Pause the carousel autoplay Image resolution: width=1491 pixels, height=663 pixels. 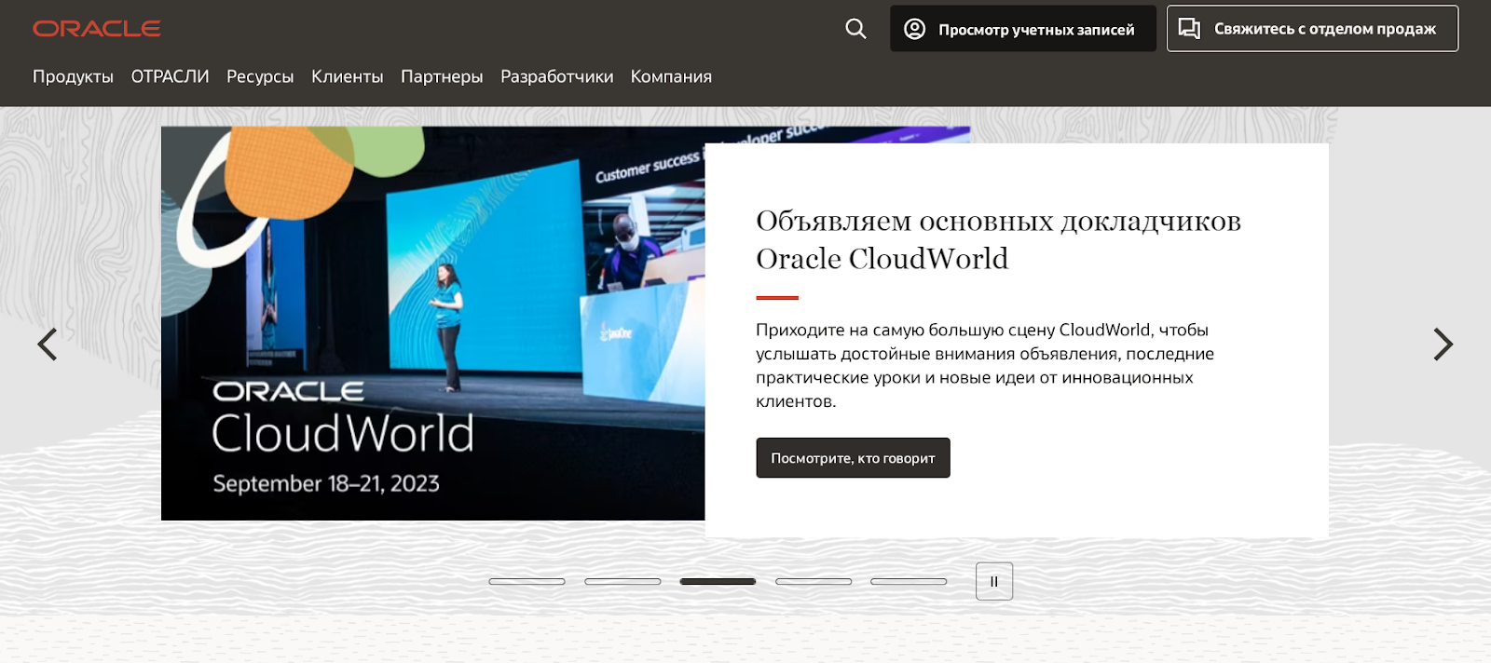point(993,581)
